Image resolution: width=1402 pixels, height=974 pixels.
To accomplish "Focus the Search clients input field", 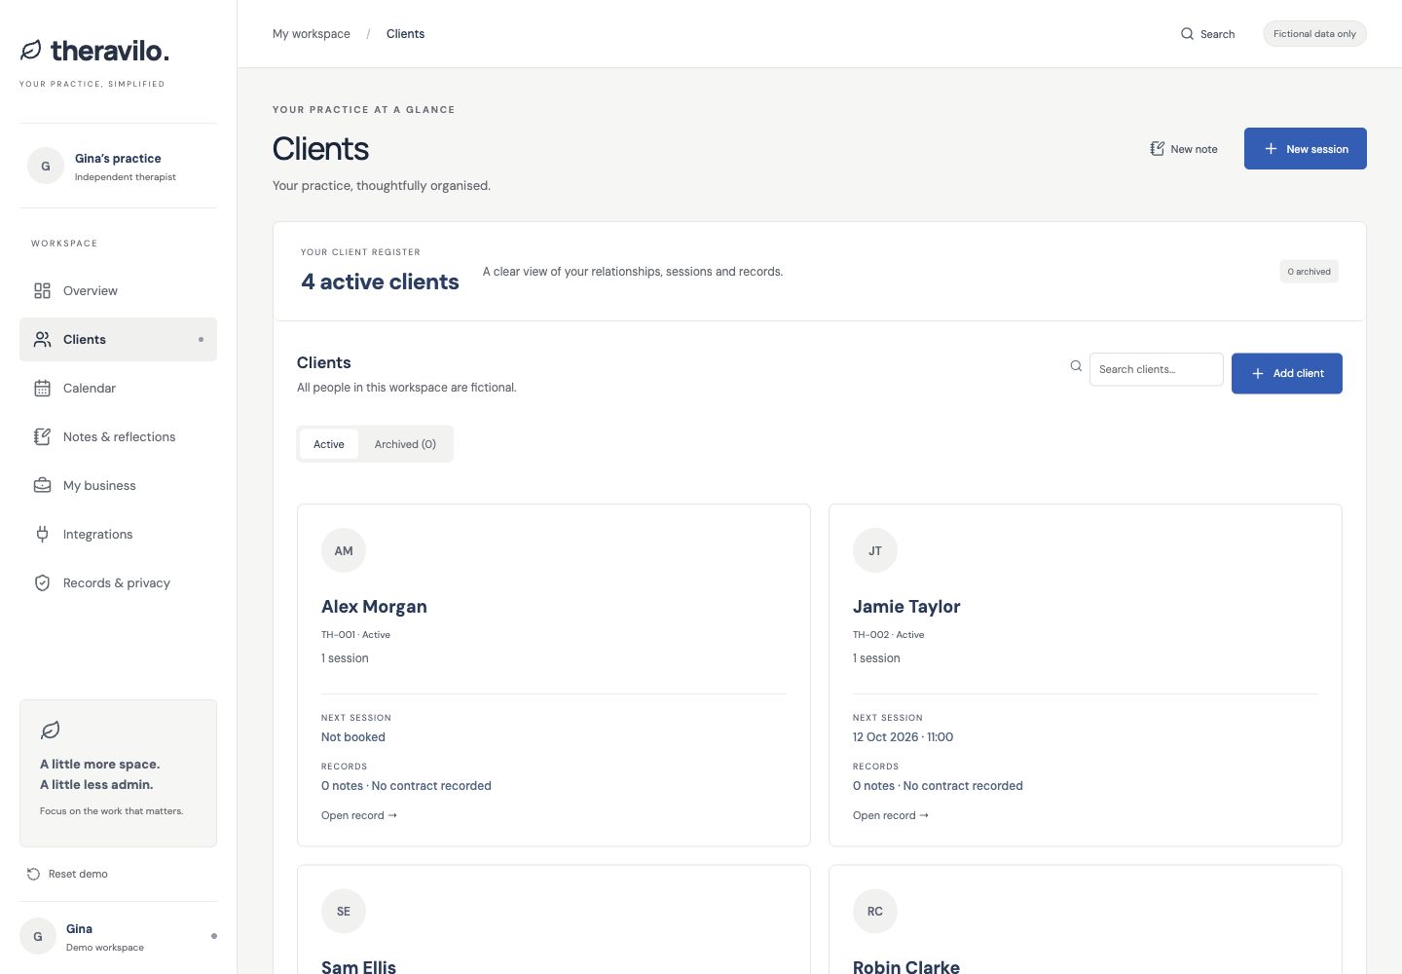I will [1157, 369].
